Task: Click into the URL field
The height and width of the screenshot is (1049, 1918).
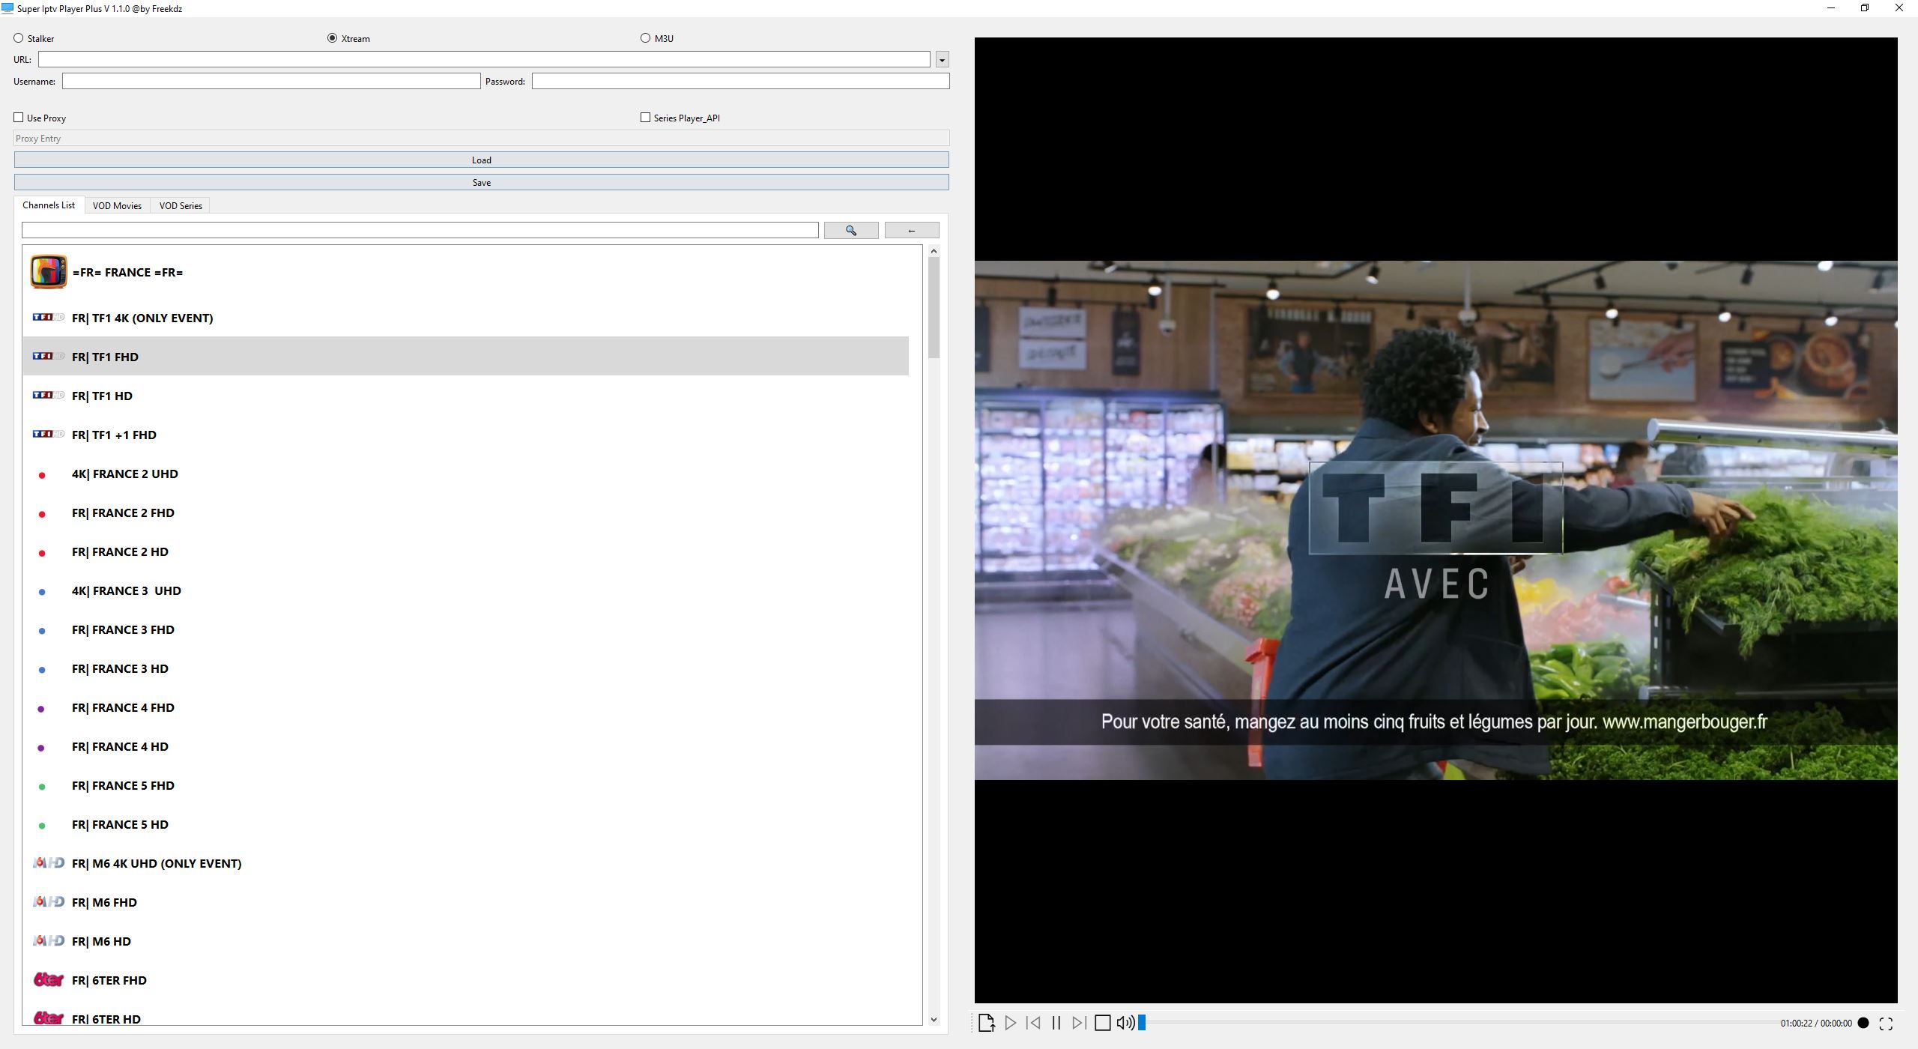Action: point(484,59)
